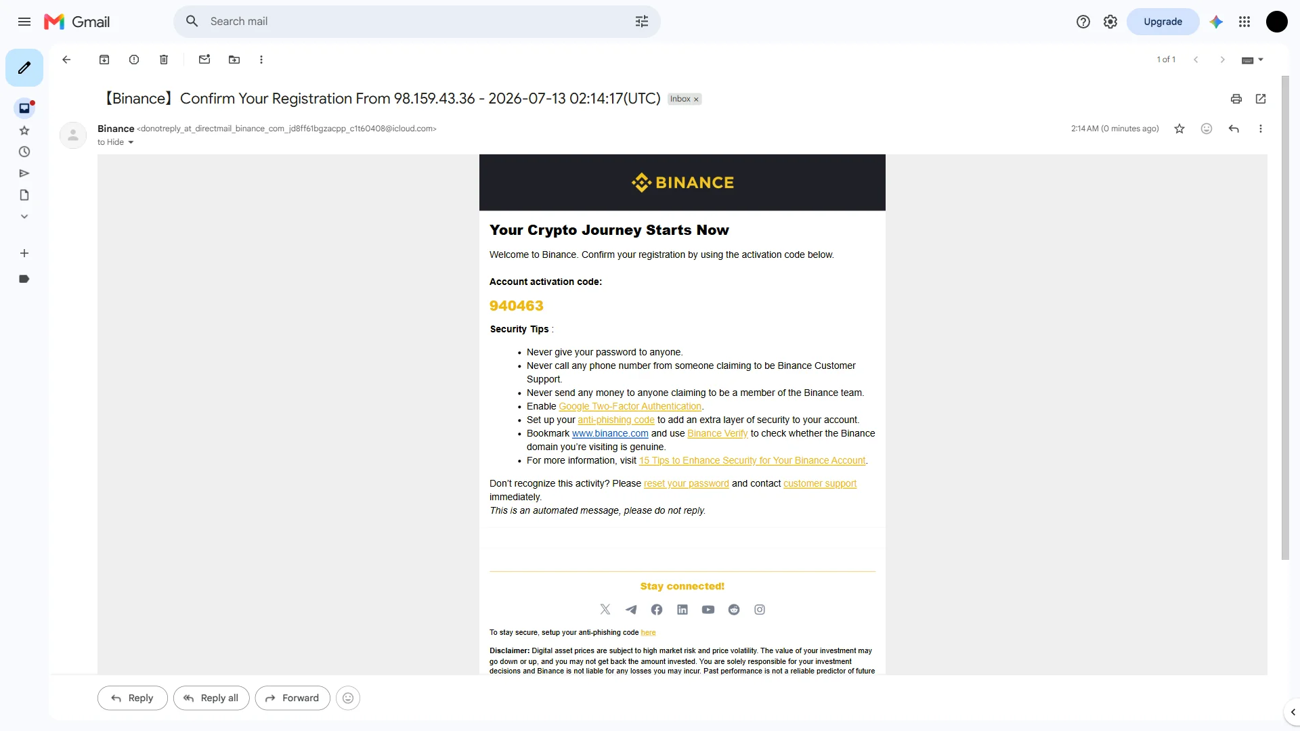This screenshot has height=731, width=1300.
Task: Open the Google account avatar
Action: 1277,22
